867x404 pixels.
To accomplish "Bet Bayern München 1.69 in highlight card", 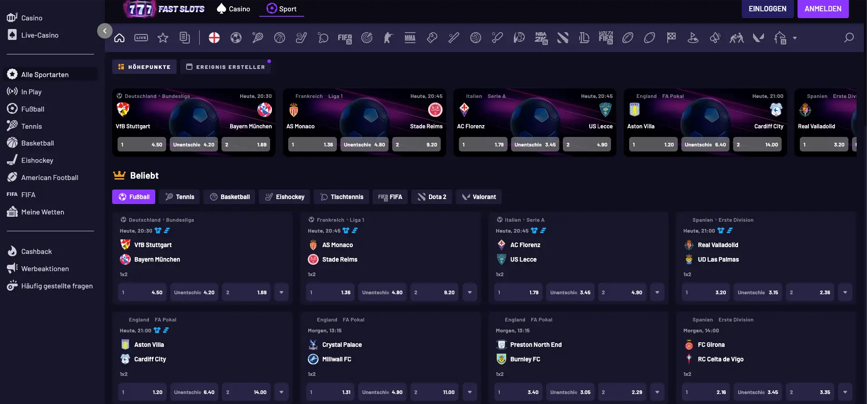I will (246, 145).
